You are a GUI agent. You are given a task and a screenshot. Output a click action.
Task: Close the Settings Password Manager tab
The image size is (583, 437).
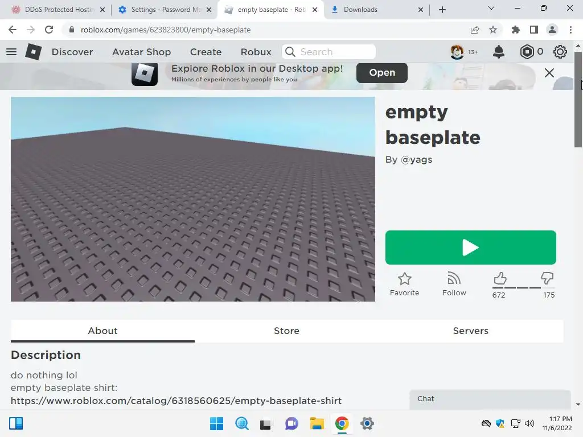coord(209,10)
